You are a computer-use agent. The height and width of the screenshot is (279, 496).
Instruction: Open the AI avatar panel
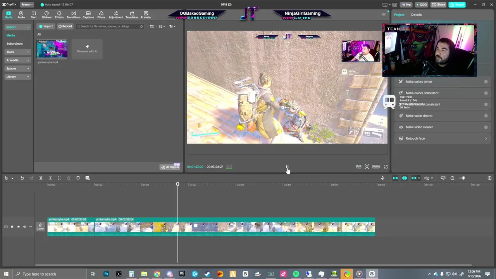click(x=146, y=15)
